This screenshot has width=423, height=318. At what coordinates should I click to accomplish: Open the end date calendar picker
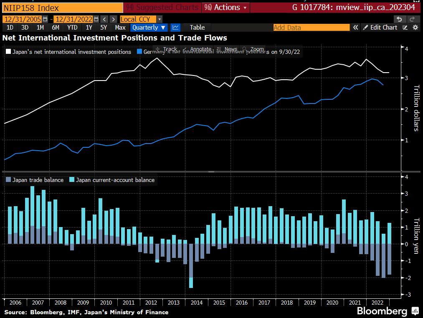96,19
